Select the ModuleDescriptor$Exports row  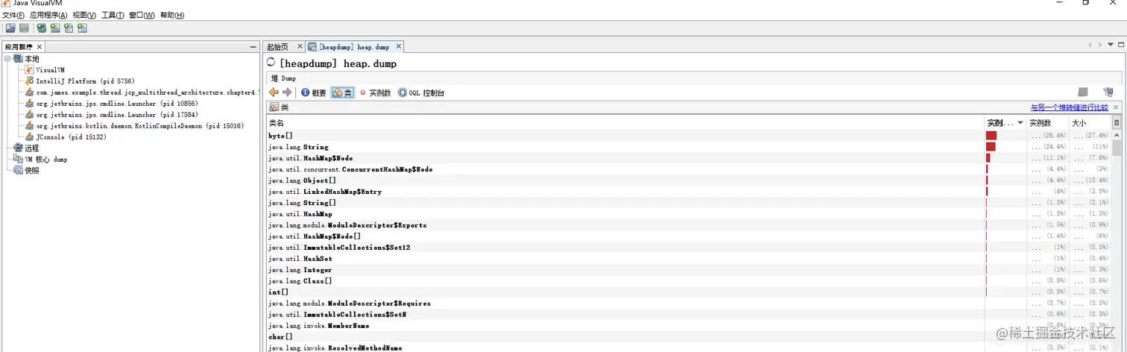coord(689,225)
